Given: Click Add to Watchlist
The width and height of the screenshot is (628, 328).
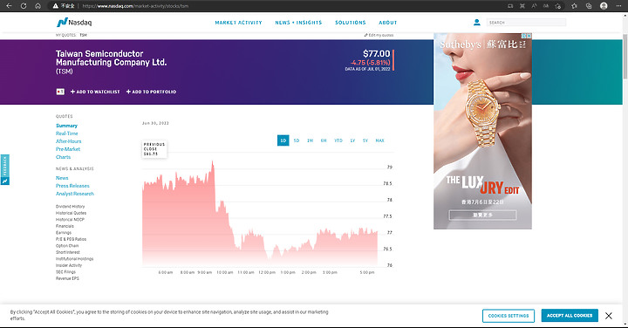Looking at the screenshot, I should pyautogui.click(x=95, y=92).
